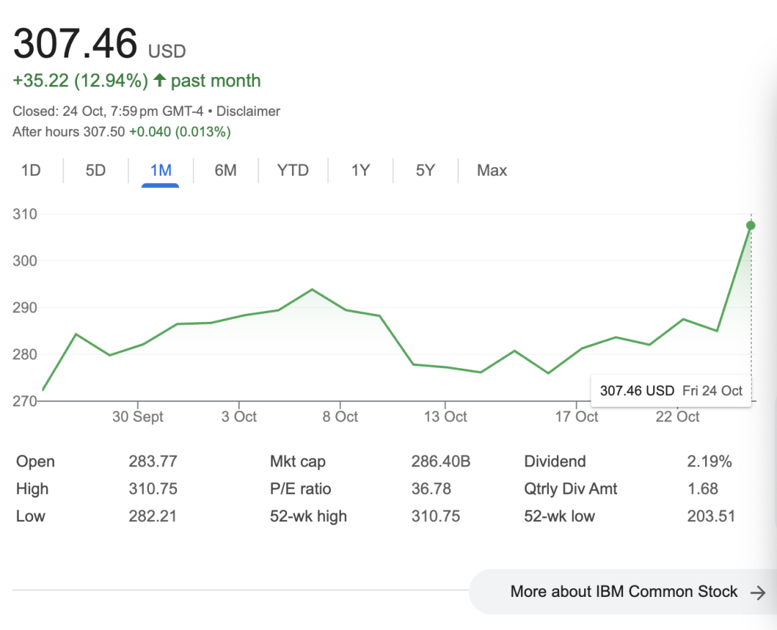777x630 pixels.
Task: Click the chart line peak before 8 Oct
Action: pos(312,289)
